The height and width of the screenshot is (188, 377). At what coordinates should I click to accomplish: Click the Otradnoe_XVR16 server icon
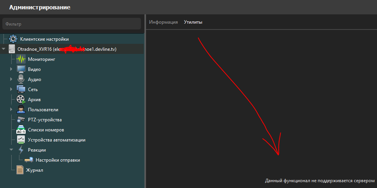point(12,49)
